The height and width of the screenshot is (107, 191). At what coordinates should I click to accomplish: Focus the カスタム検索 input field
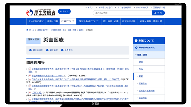[122, 13]
